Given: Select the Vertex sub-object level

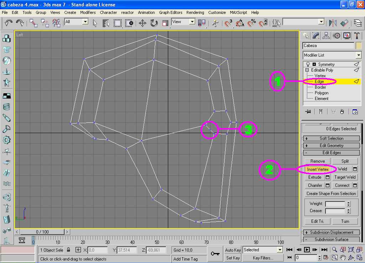Looking at the screenshot, I should point(320,76).
